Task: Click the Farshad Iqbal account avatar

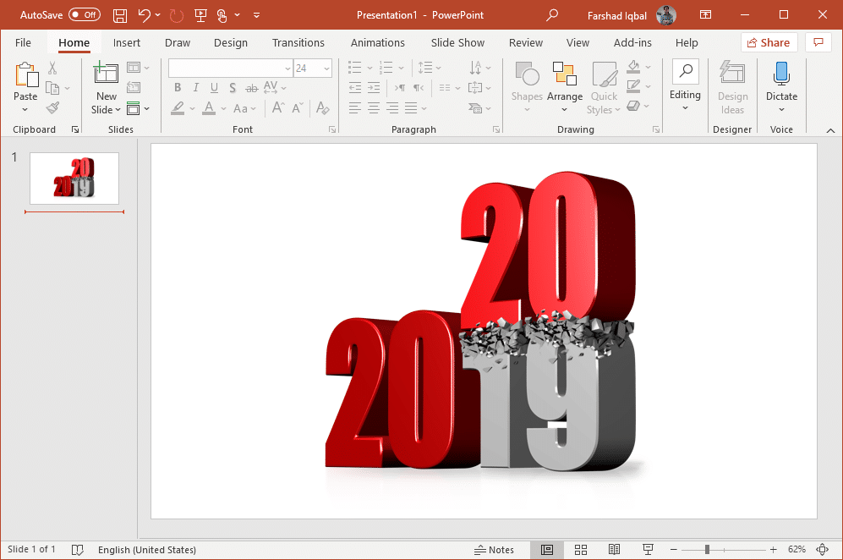Action: pyautogui.click(x=666, y=15)
